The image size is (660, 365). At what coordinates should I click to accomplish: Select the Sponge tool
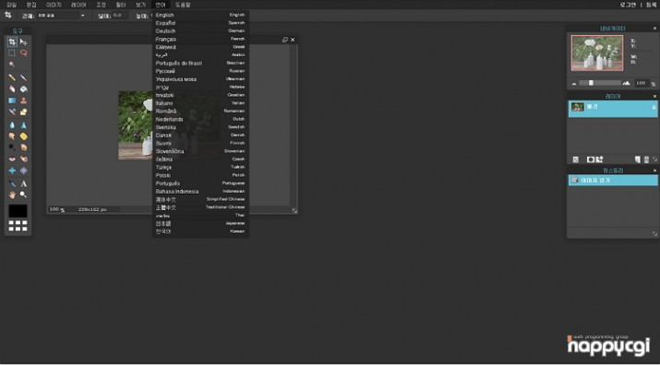click(24, 136)
